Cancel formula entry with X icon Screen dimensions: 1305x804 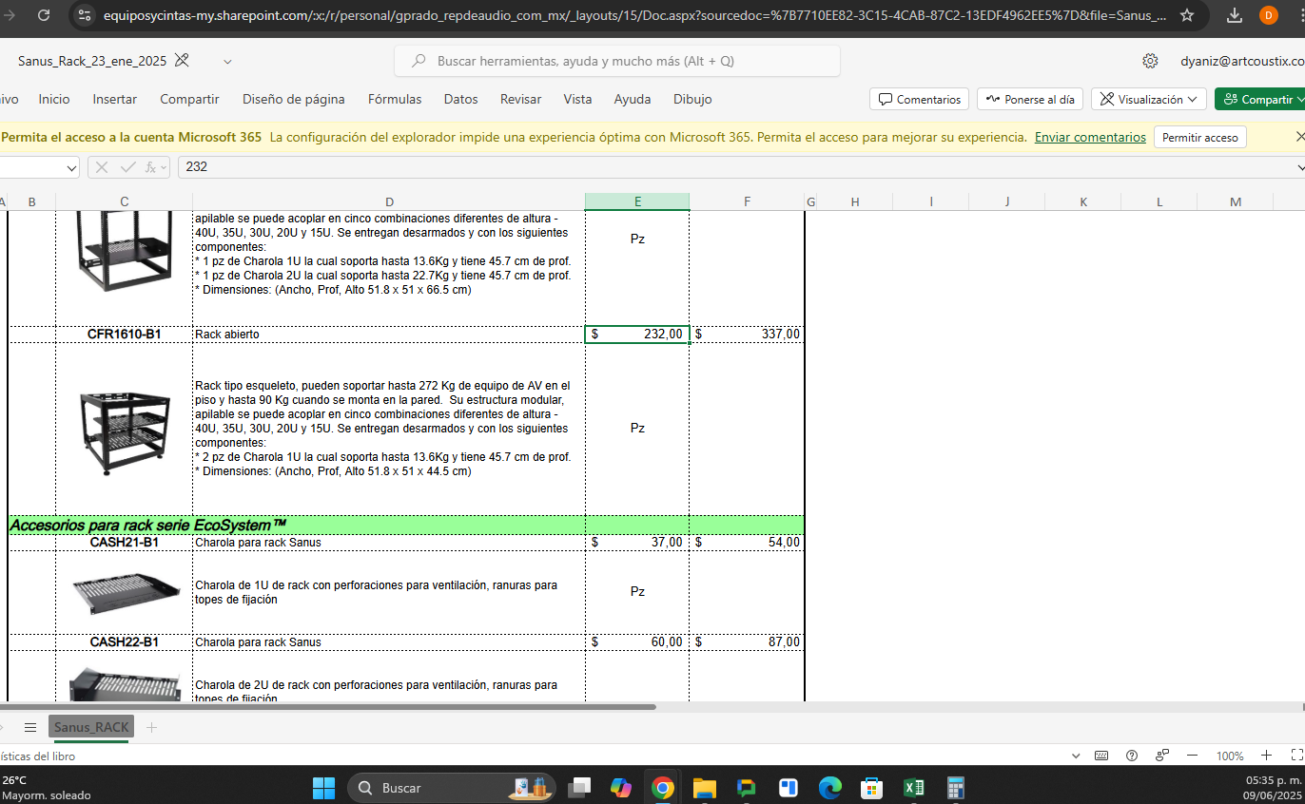pyautogui.click(x=102, y=167)
